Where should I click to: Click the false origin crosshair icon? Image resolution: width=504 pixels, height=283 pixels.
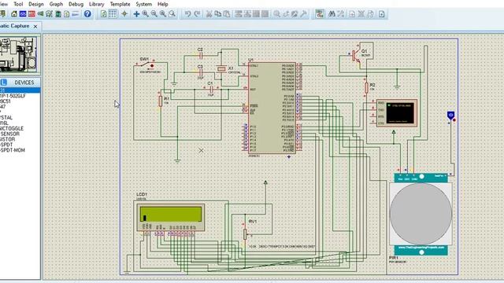pos(124,14)
